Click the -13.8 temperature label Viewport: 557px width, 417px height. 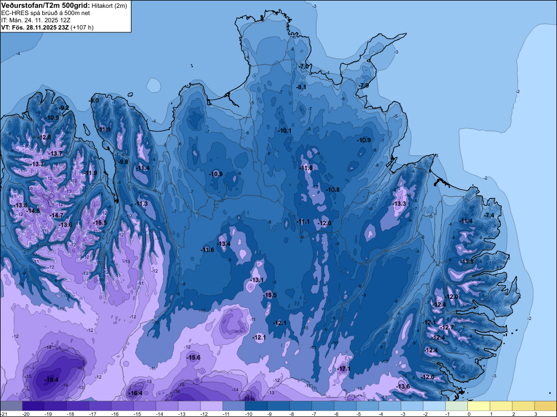21,206
